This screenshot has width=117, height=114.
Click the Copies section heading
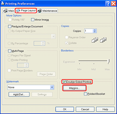65,26
